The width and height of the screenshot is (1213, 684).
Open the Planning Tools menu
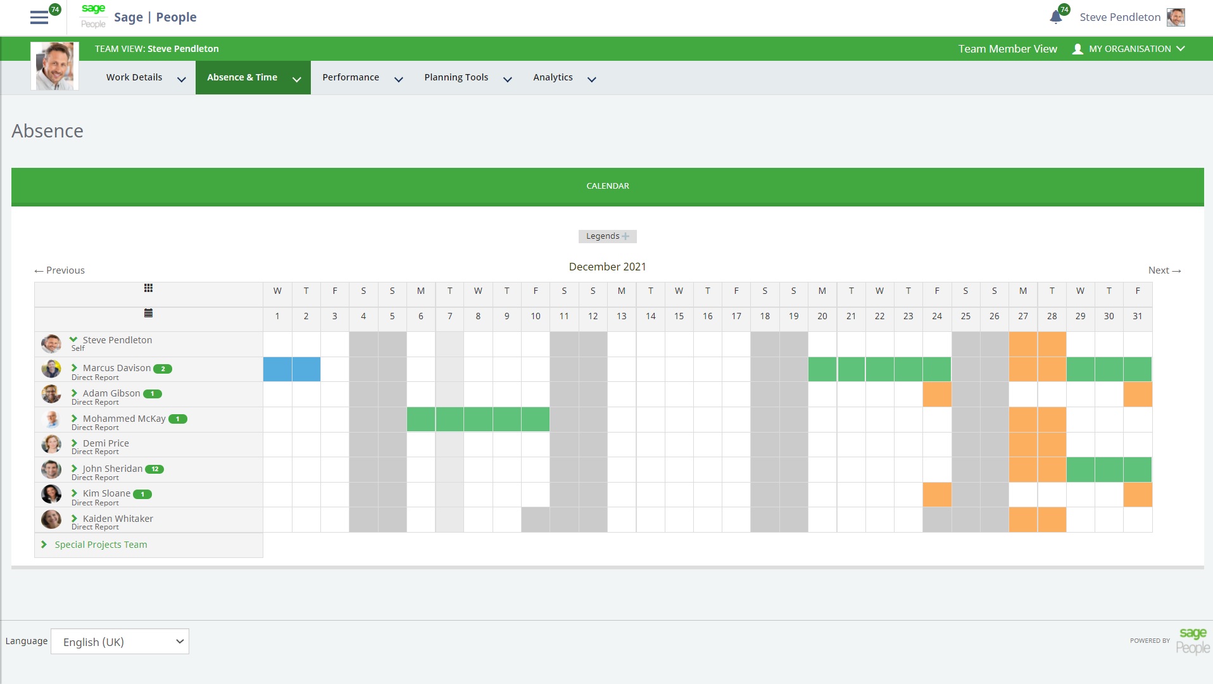[x=467, y=77]
